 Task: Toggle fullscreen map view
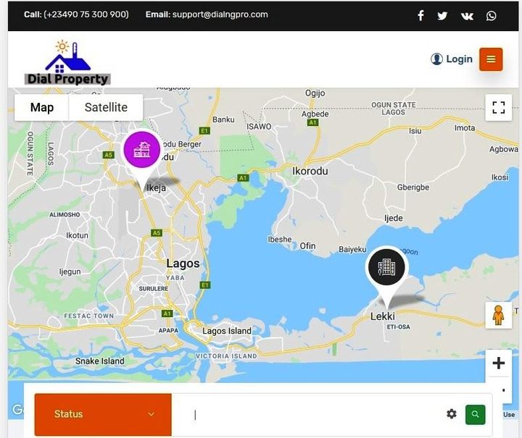point(498,108)
